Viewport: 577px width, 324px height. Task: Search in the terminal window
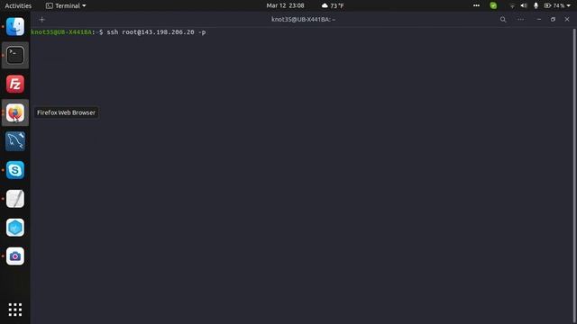[503, 20]
